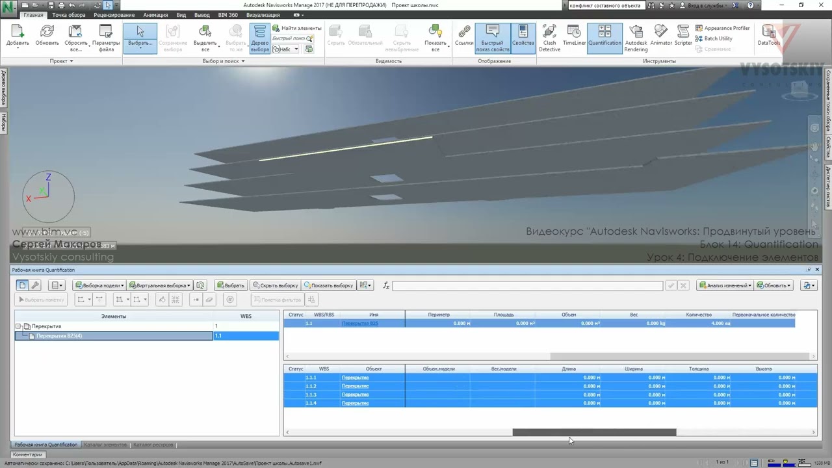The height and width of the screenshot is (468, 832).
Task: Open the BIM 360 ribbon tab
Action: point(227,15)
